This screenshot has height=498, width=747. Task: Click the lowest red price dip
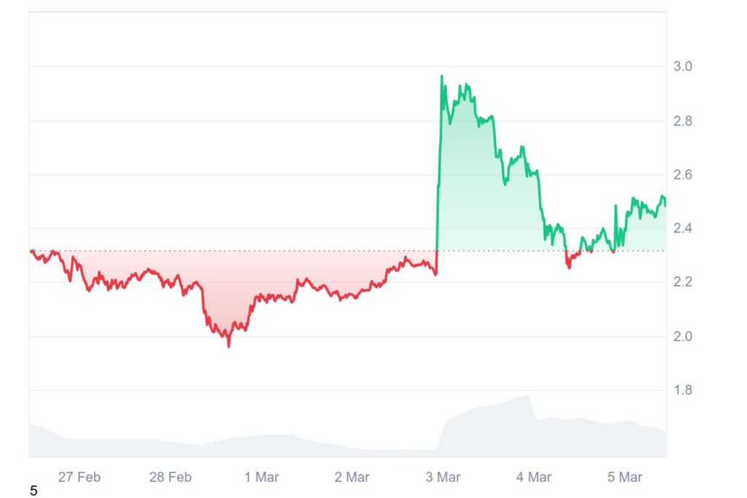[x=228, y=346]
